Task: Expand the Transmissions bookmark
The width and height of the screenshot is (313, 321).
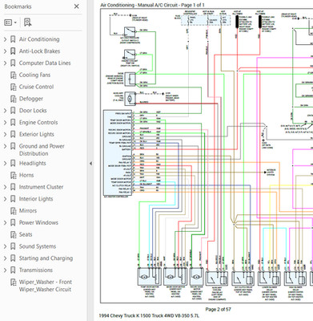Action: [5, 270]
